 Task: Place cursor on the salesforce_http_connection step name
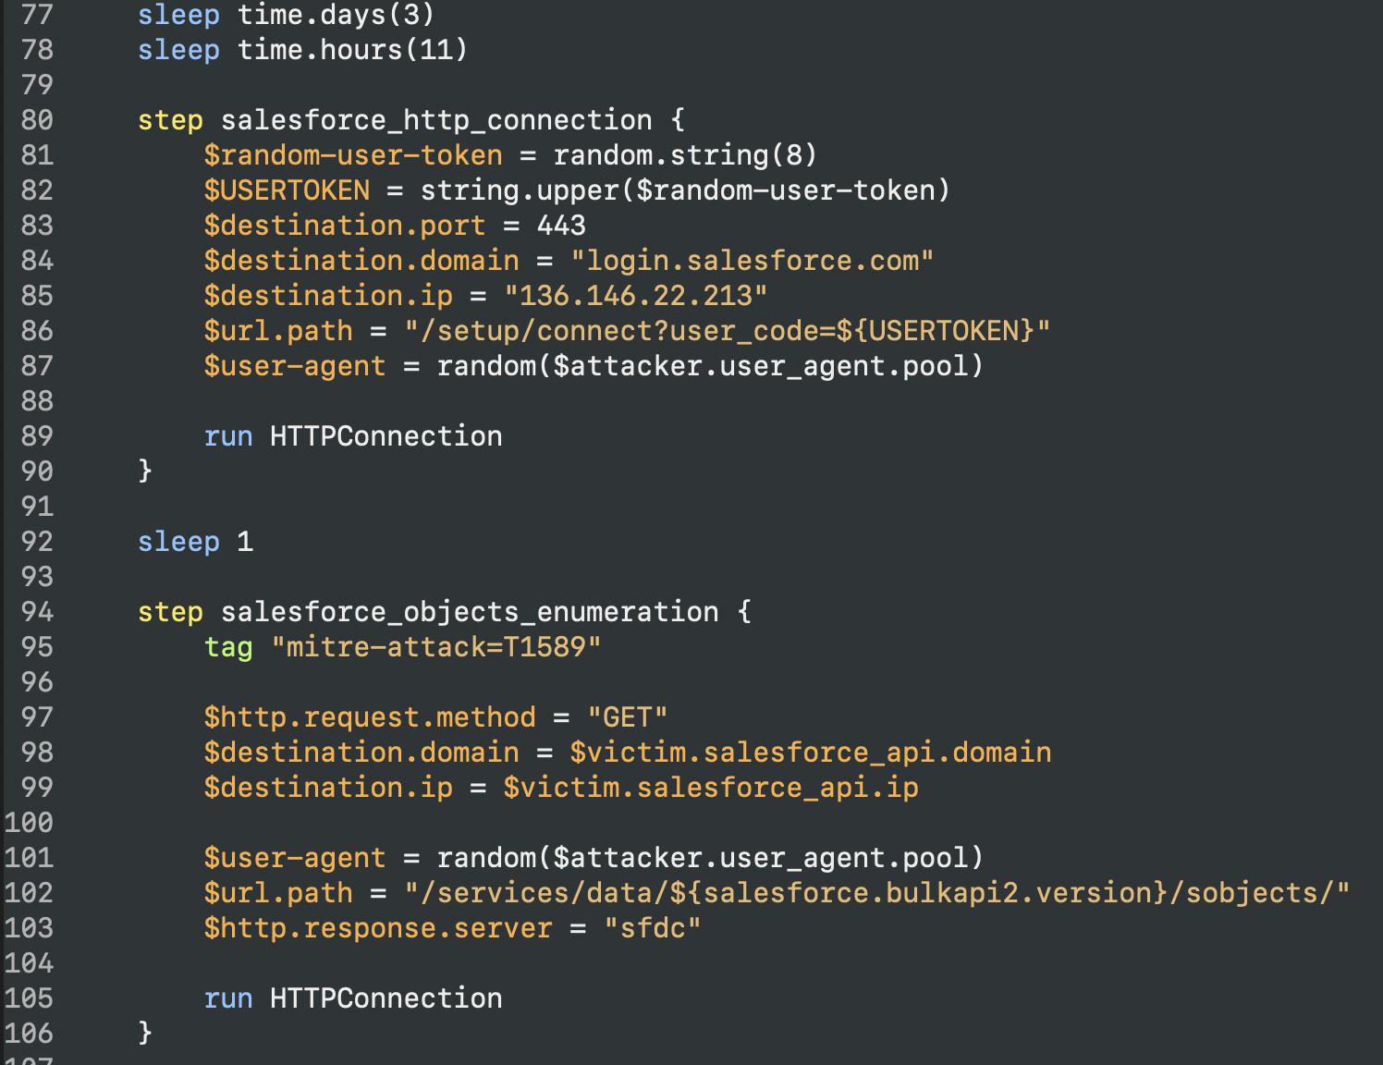click(x=435, y=120)
